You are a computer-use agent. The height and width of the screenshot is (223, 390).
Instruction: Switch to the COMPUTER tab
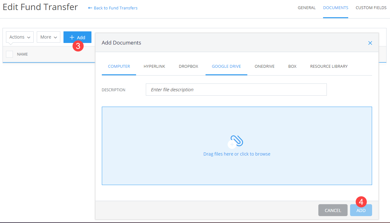(x=119, y=66)
